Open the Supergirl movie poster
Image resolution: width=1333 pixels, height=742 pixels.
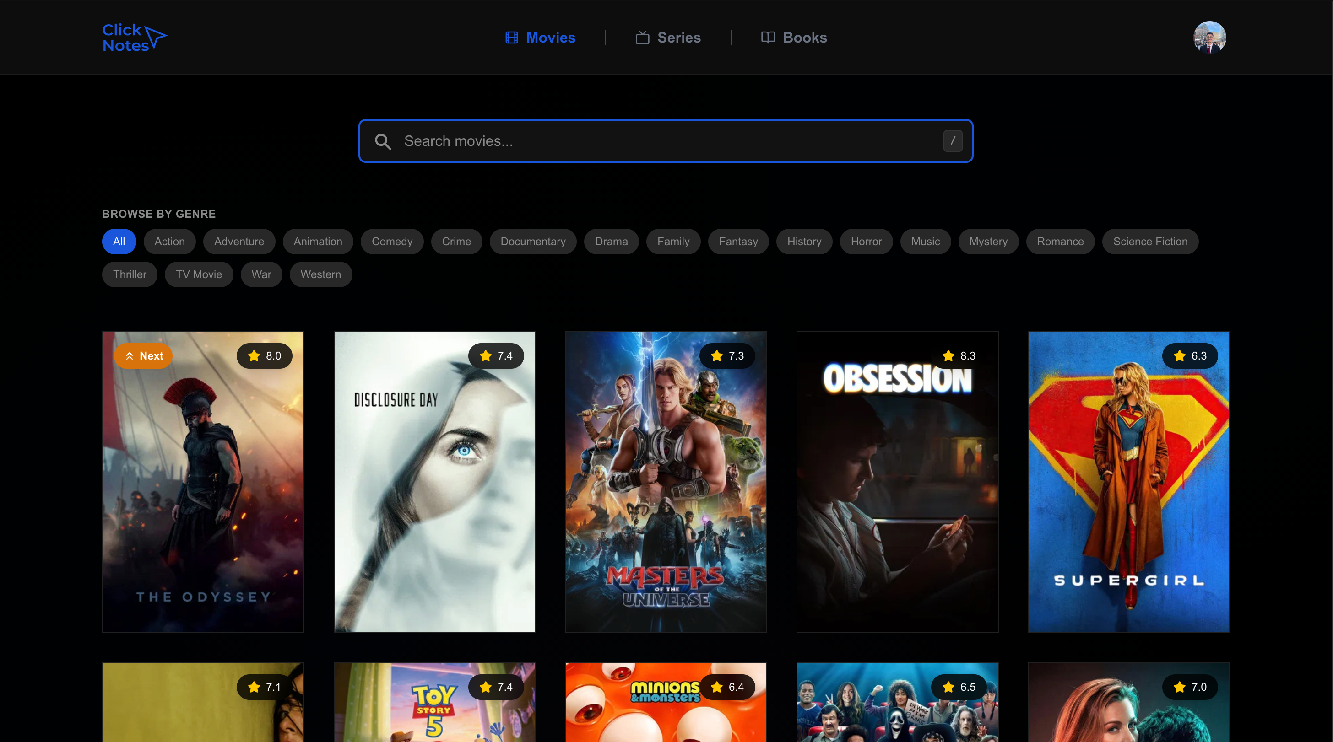tap(1128, 482)
